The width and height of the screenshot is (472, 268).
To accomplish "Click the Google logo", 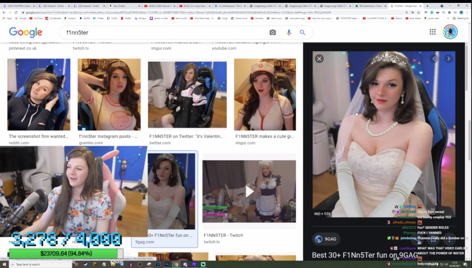I will [x=26, y=32].
